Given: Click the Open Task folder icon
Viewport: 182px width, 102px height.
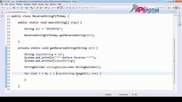Looking at the screenshot, I should pyautogui.click(x=49, y=8).
